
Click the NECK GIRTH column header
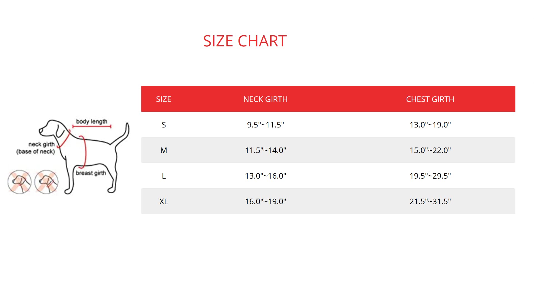265,99
